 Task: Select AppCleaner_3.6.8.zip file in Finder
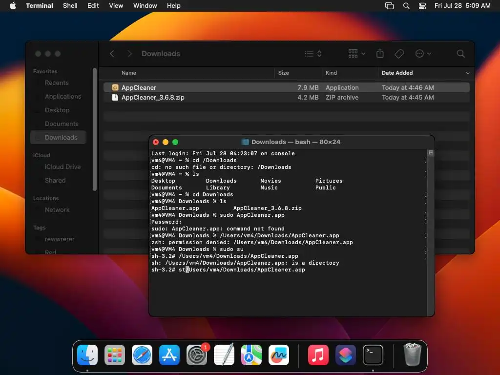[286, 97]
